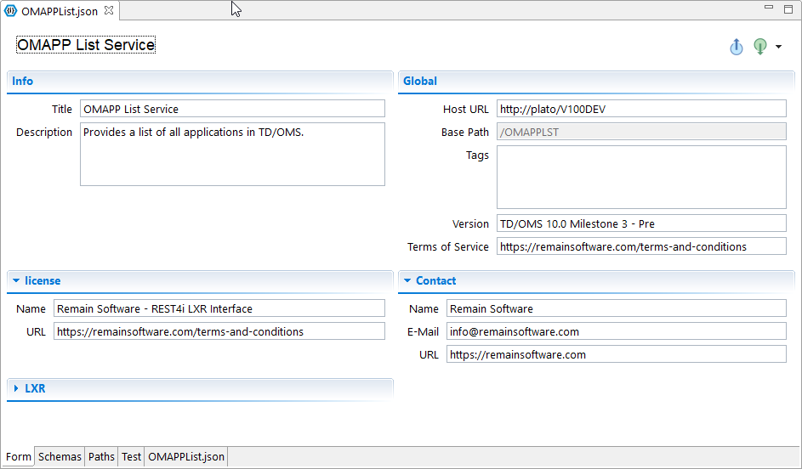Go to the Test tab
Viewport: 802px width, 469px height.
pos(131,457)
